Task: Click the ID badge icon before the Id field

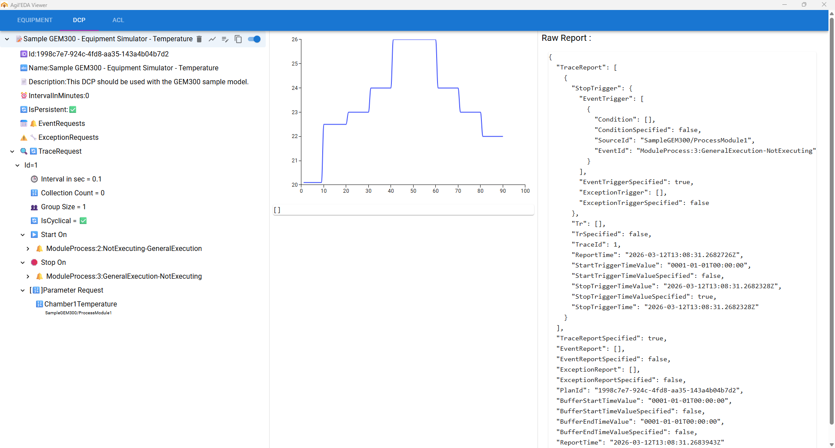Action: click(x=23, y=54)
